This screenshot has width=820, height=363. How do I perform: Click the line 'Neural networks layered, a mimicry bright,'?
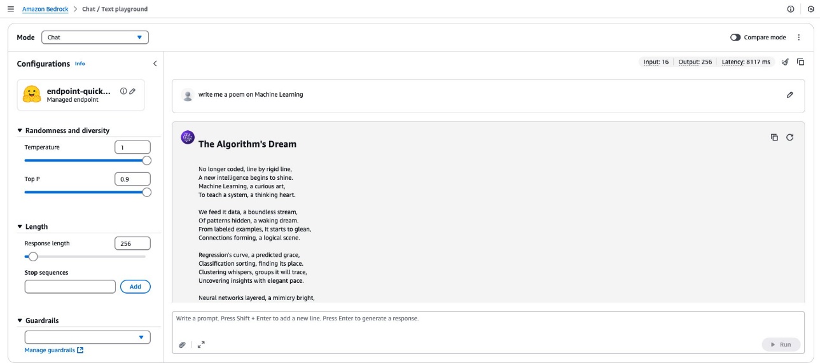[256, 298]
